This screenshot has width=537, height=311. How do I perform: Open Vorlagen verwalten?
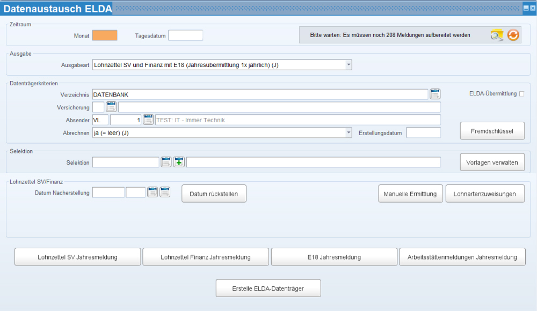[x=492, y=162]
